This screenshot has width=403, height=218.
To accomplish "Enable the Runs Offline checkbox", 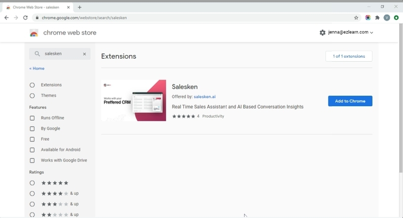I will (32, 118).
